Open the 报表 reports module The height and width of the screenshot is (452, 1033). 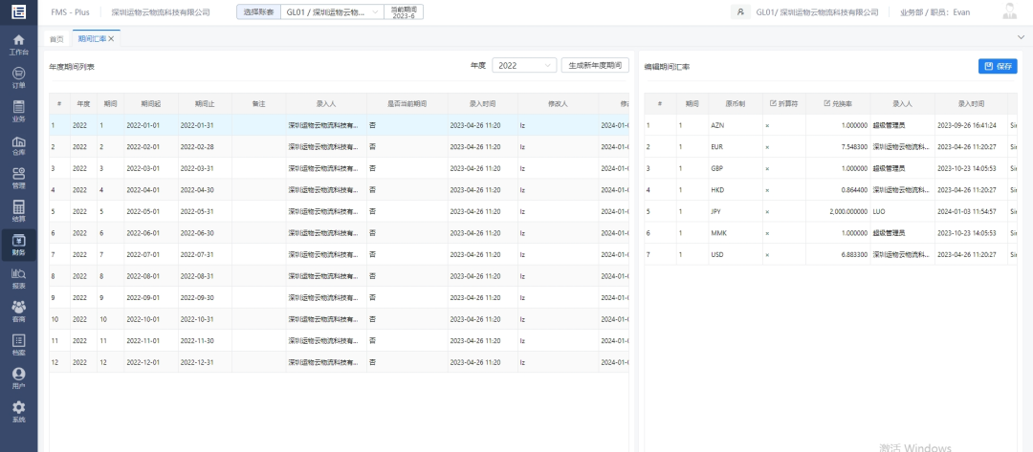(x=18, y=278)
